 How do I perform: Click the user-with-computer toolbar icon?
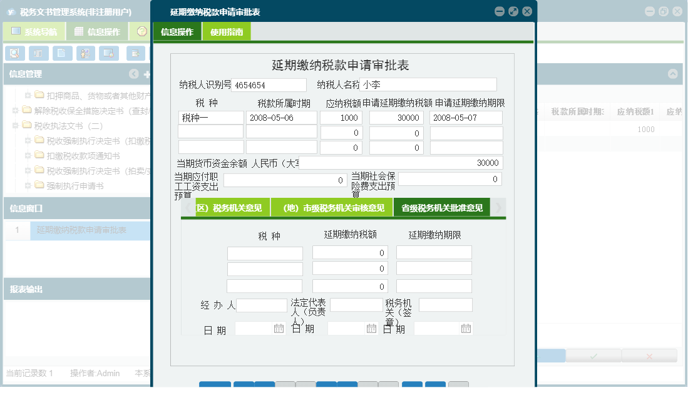[85, 53]
